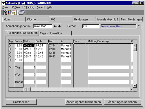
Task: Switch to the Meldungen tab
Action: coord(84,19)
